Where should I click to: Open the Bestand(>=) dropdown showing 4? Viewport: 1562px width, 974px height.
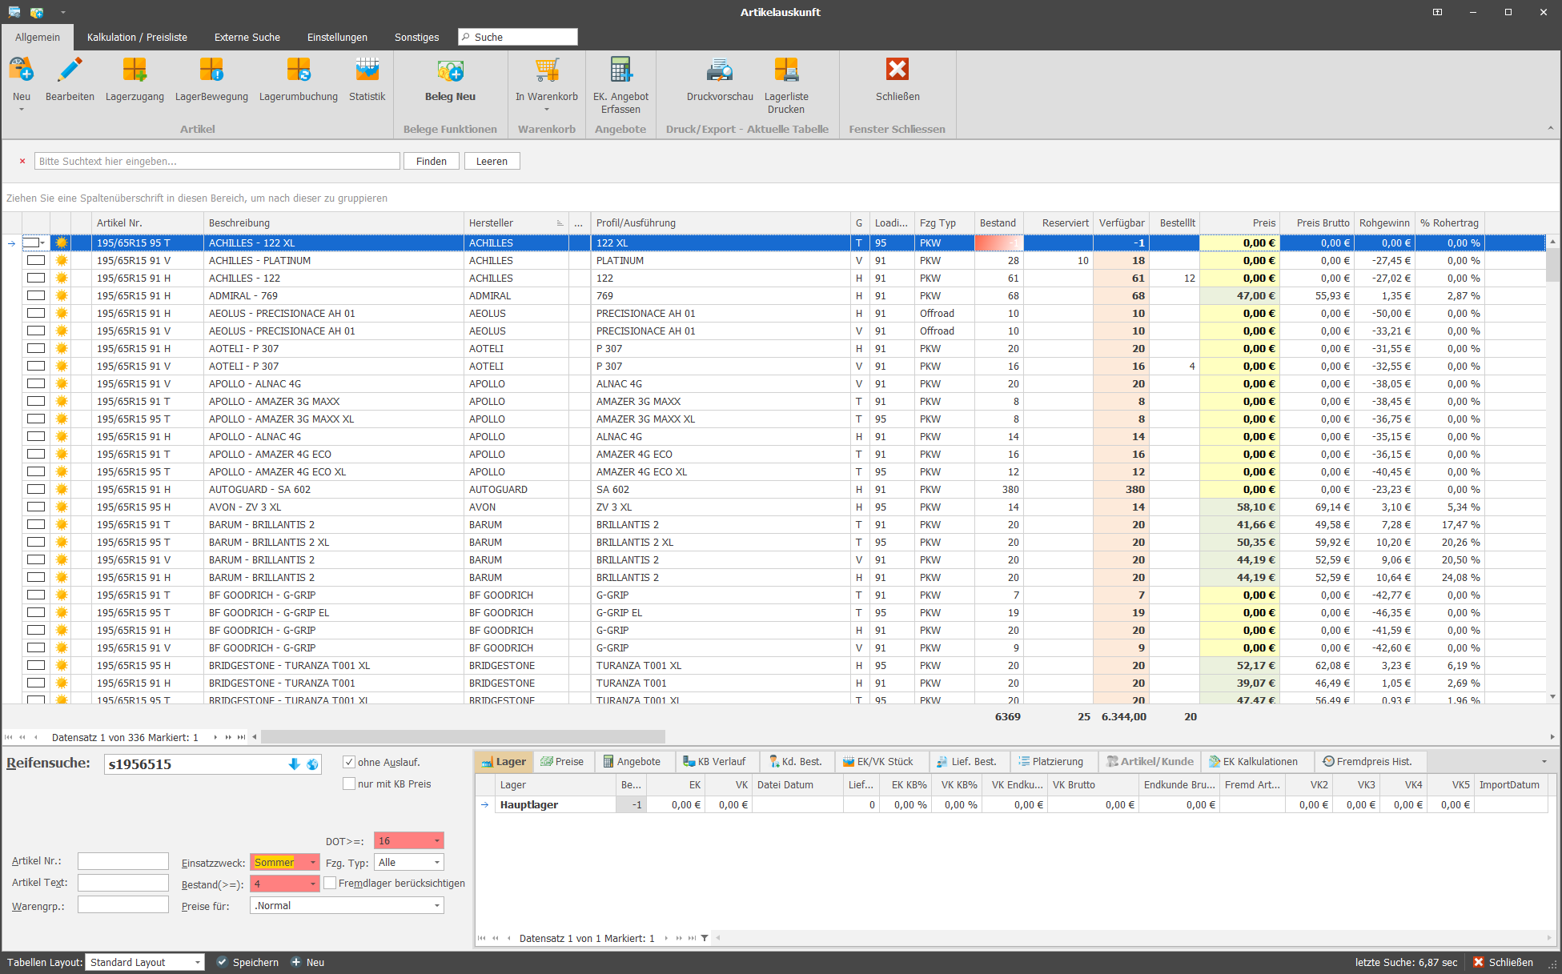313,884
